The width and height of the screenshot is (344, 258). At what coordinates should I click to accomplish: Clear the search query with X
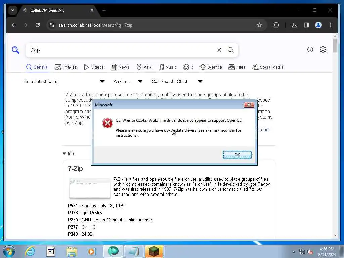coord(219,50)
